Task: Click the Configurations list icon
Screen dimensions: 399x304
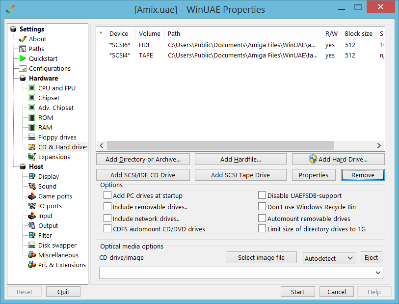Action: point(23,68)
